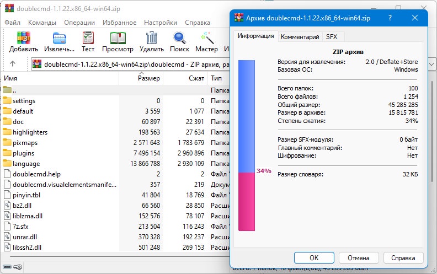Open the Команды menu

pos(42,23)
